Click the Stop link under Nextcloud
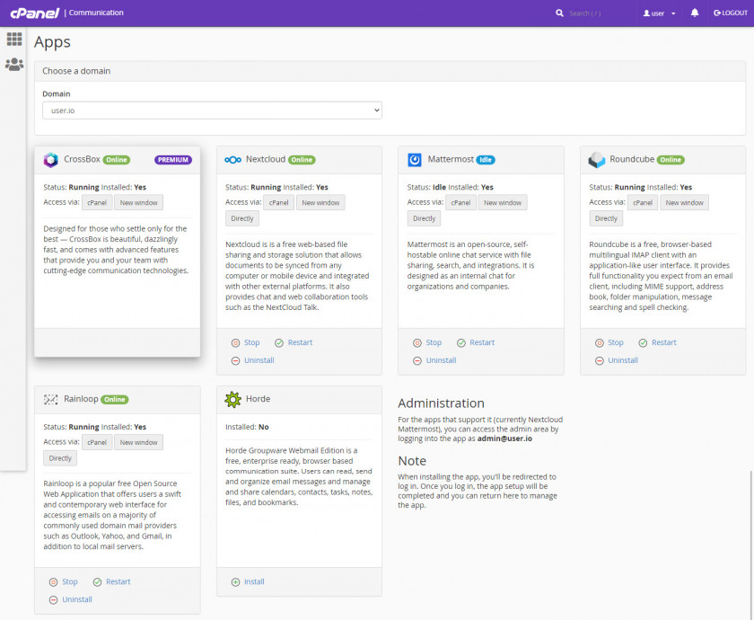This screenshot has height=620, width=754. point(251,342)
